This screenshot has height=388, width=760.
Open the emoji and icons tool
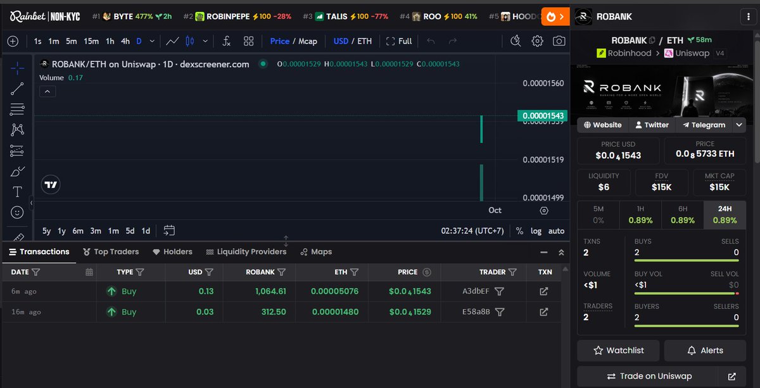pyautogui.click(x=17, y=213)
